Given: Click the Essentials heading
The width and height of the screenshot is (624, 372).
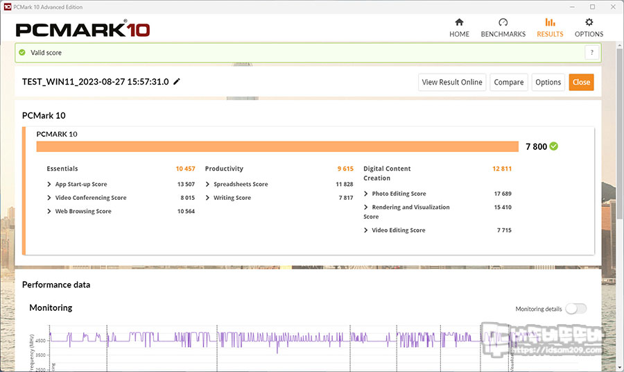Looking at the screenshot, I should (x=62, y=169).
